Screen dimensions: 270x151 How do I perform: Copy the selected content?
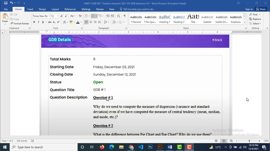(x=14, y=19)
